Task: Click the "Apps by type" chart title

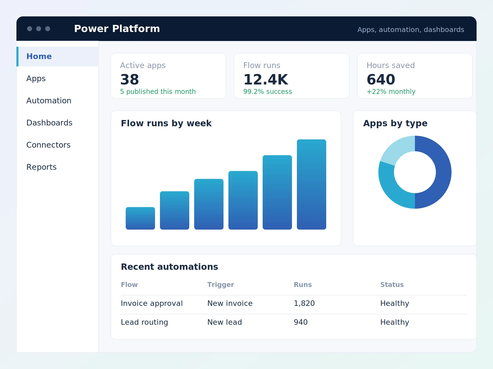Action: (x=395, y=123)
